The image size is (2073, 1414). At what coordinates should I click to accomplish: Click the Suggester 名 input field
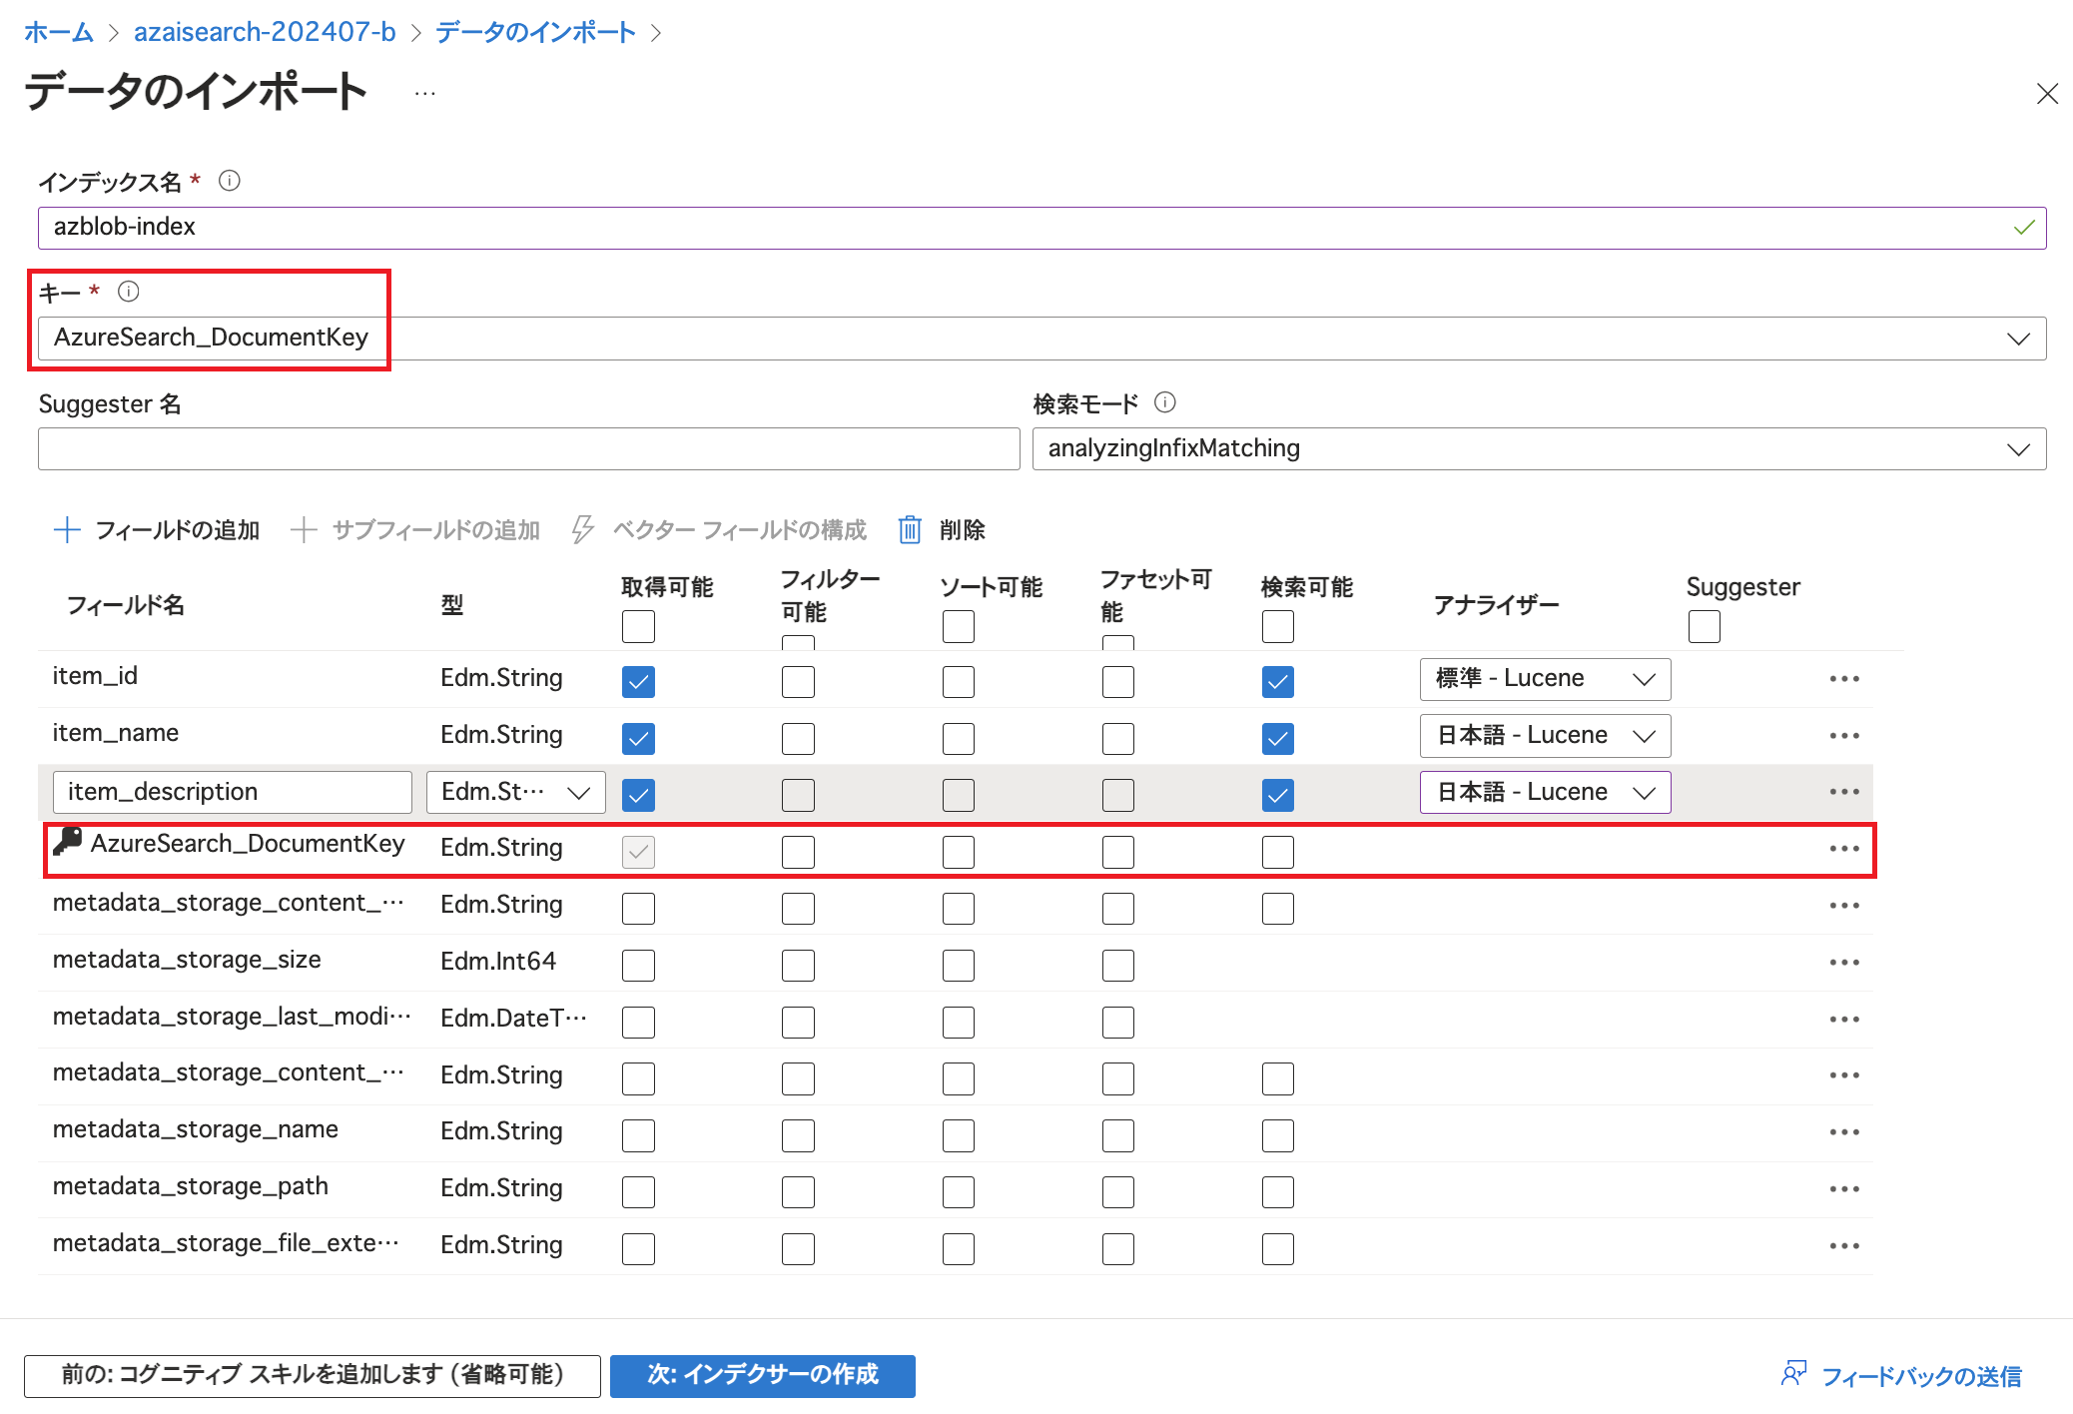click(529, 449)
